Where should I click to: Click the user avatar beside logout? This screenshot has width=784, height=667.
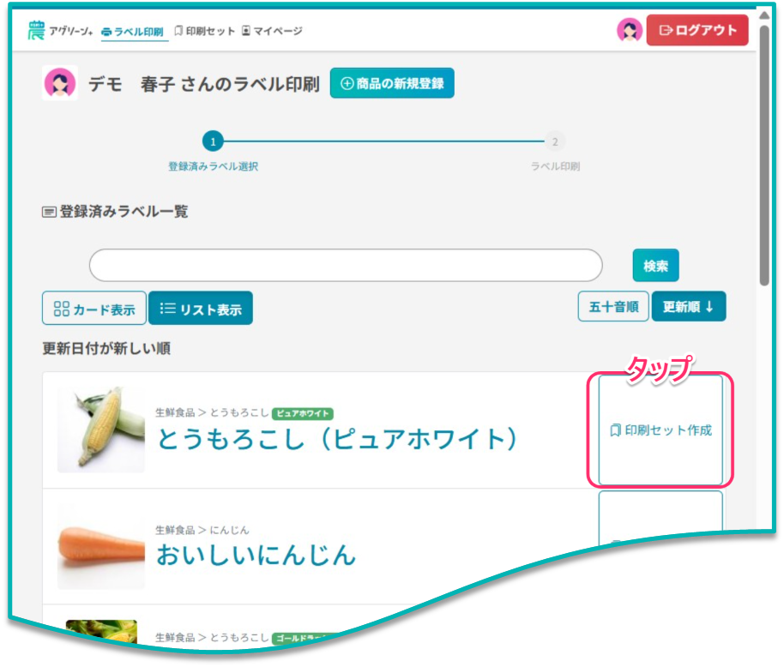click(x=629, y=30)
